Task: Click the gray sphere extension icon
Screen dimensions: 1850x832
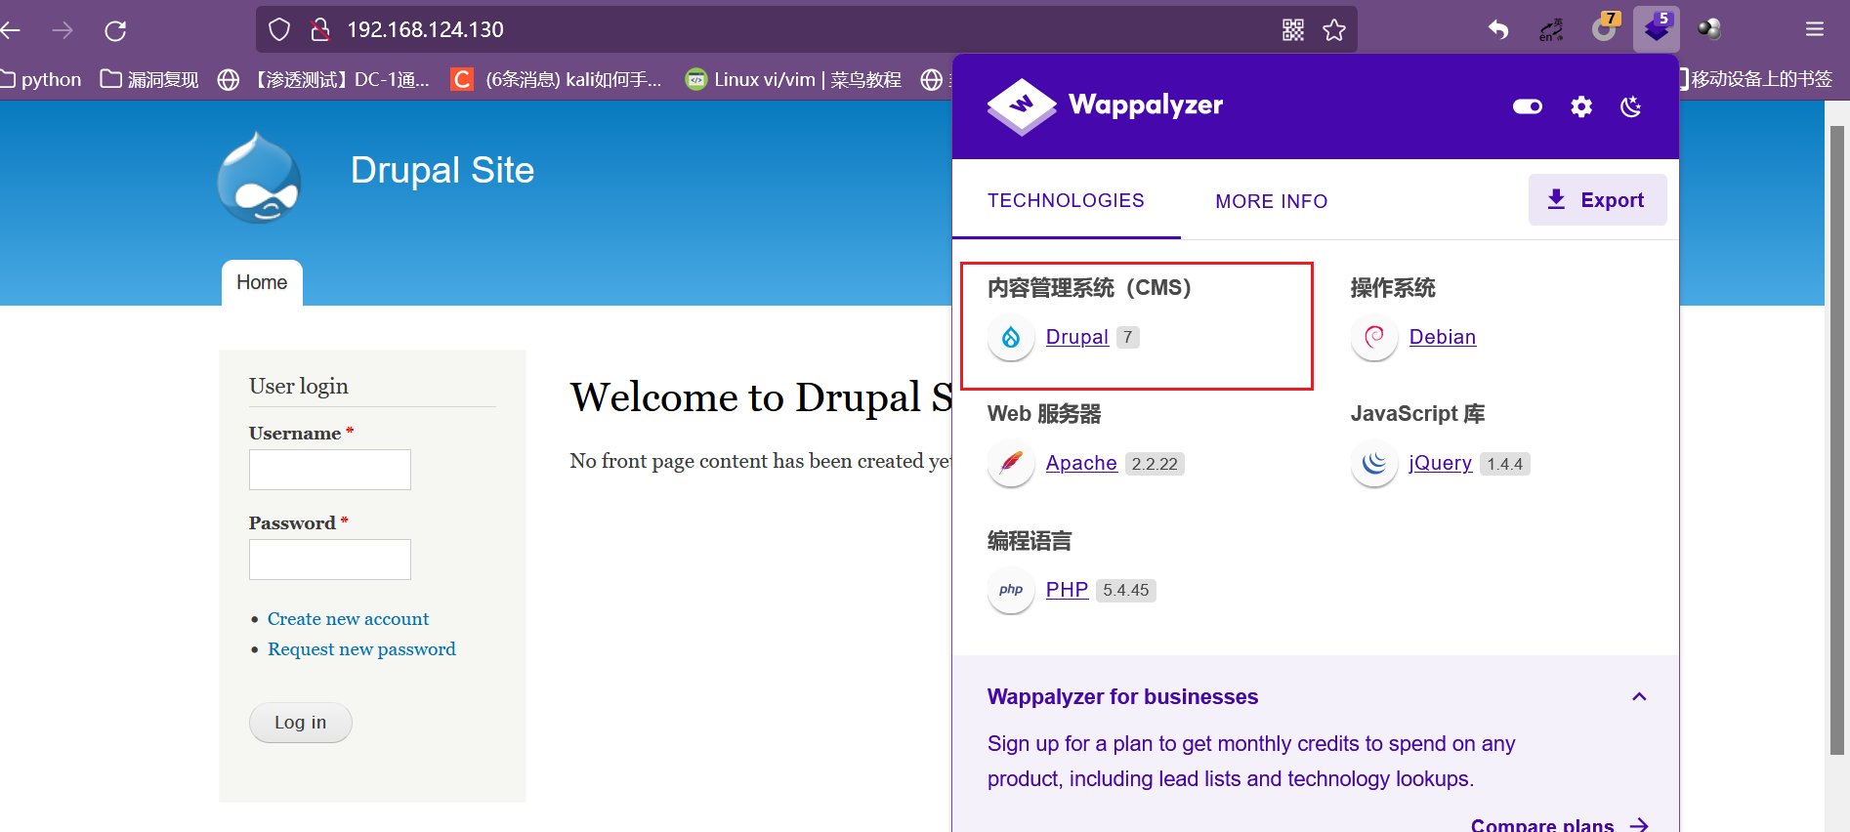Action: click(1709, 29)
